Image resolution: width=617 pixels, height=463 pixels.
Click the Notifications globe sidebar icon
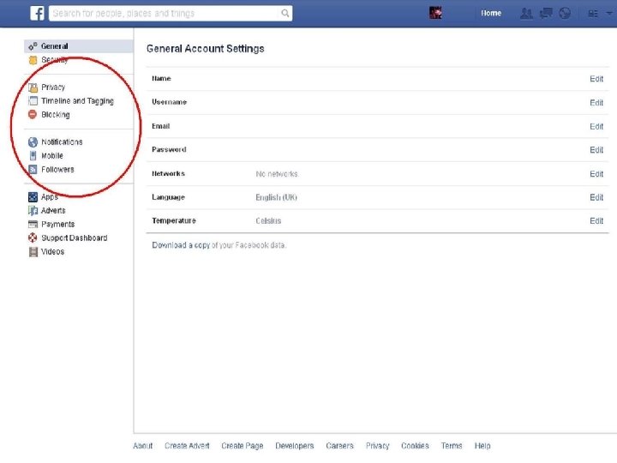[33, 142]
